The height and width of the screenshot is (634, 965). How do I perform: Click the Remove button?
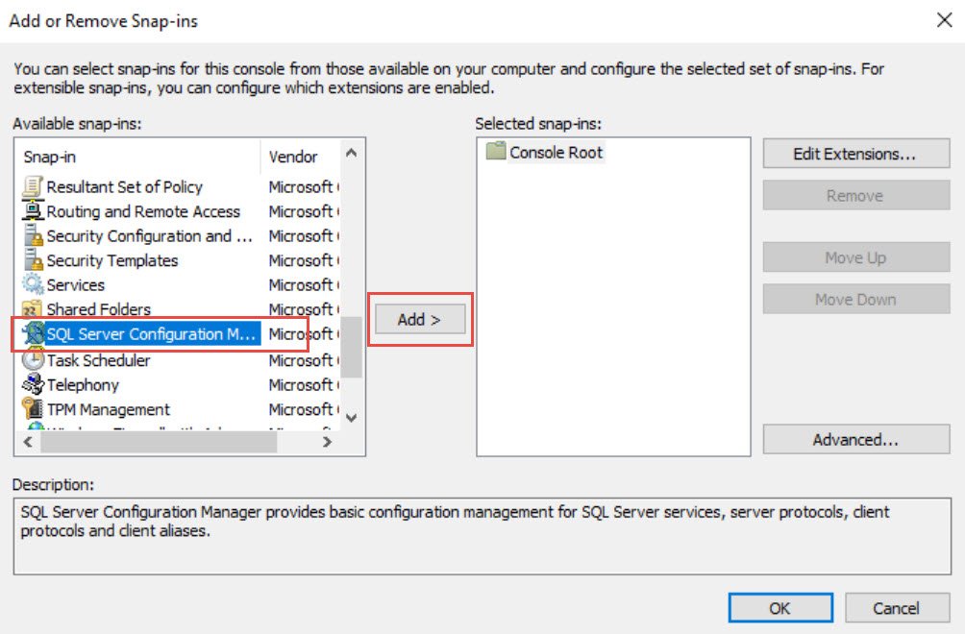[856, 195]
